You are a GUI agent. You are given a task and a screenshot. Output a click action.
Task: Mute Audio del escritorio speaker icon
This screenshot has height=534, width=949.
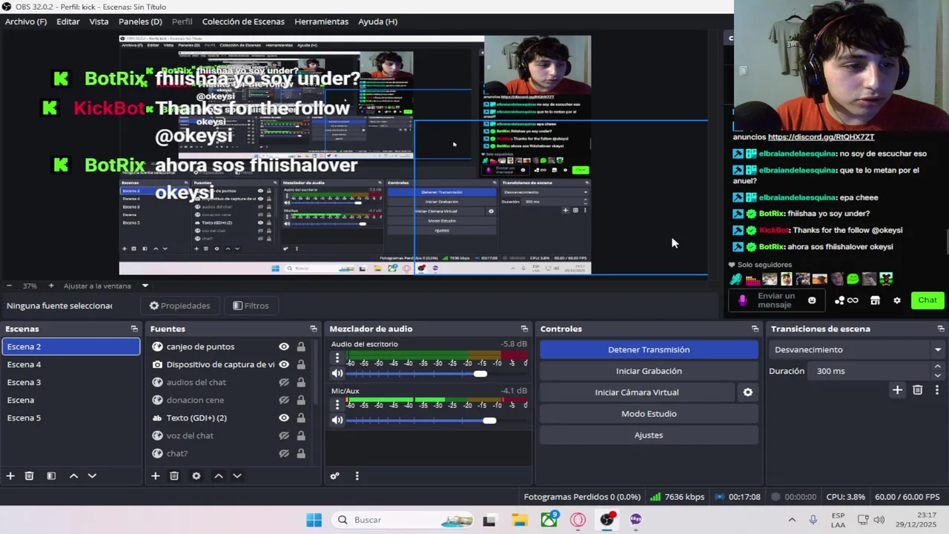coord(337,374)
